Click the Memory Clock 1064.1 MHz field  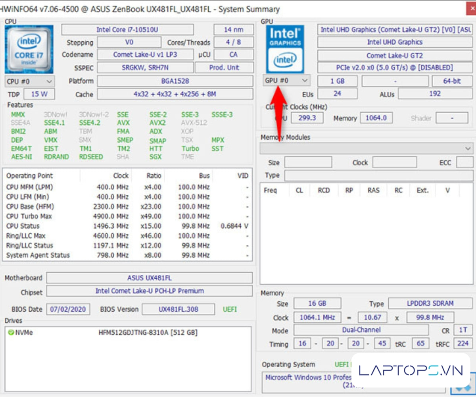(x=317, y=318)
